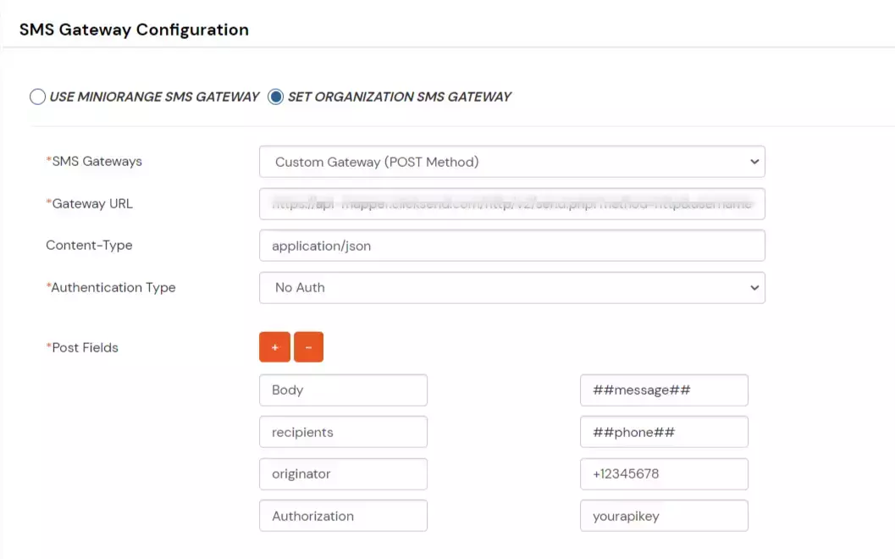Open the Authentication Type dropdown
This screenshot has width=895, height=559.
511,287
